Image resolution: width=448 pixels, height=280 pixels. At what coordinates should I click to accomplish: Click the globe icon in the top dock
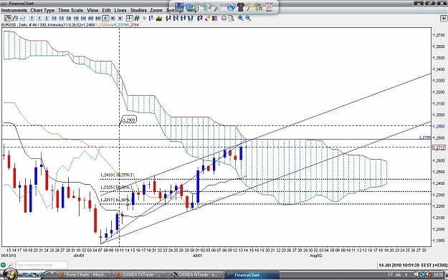pyautogui.click(x=231, y=6)
